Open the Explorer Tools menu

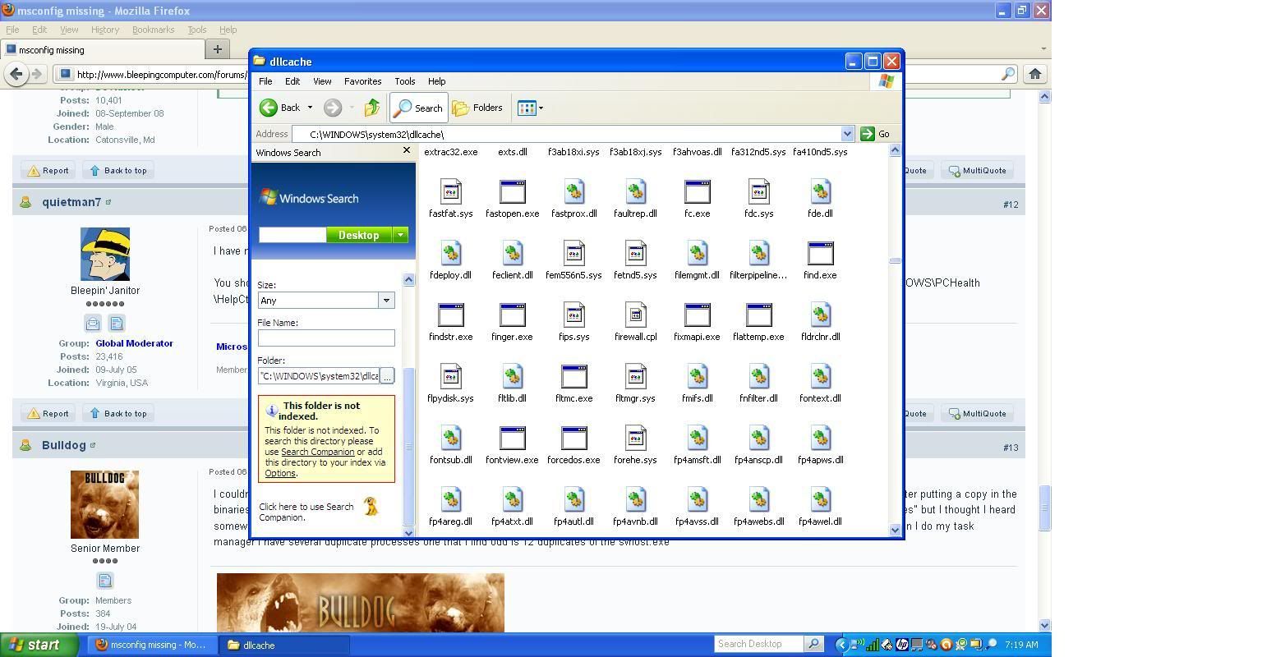coord(404,81)
